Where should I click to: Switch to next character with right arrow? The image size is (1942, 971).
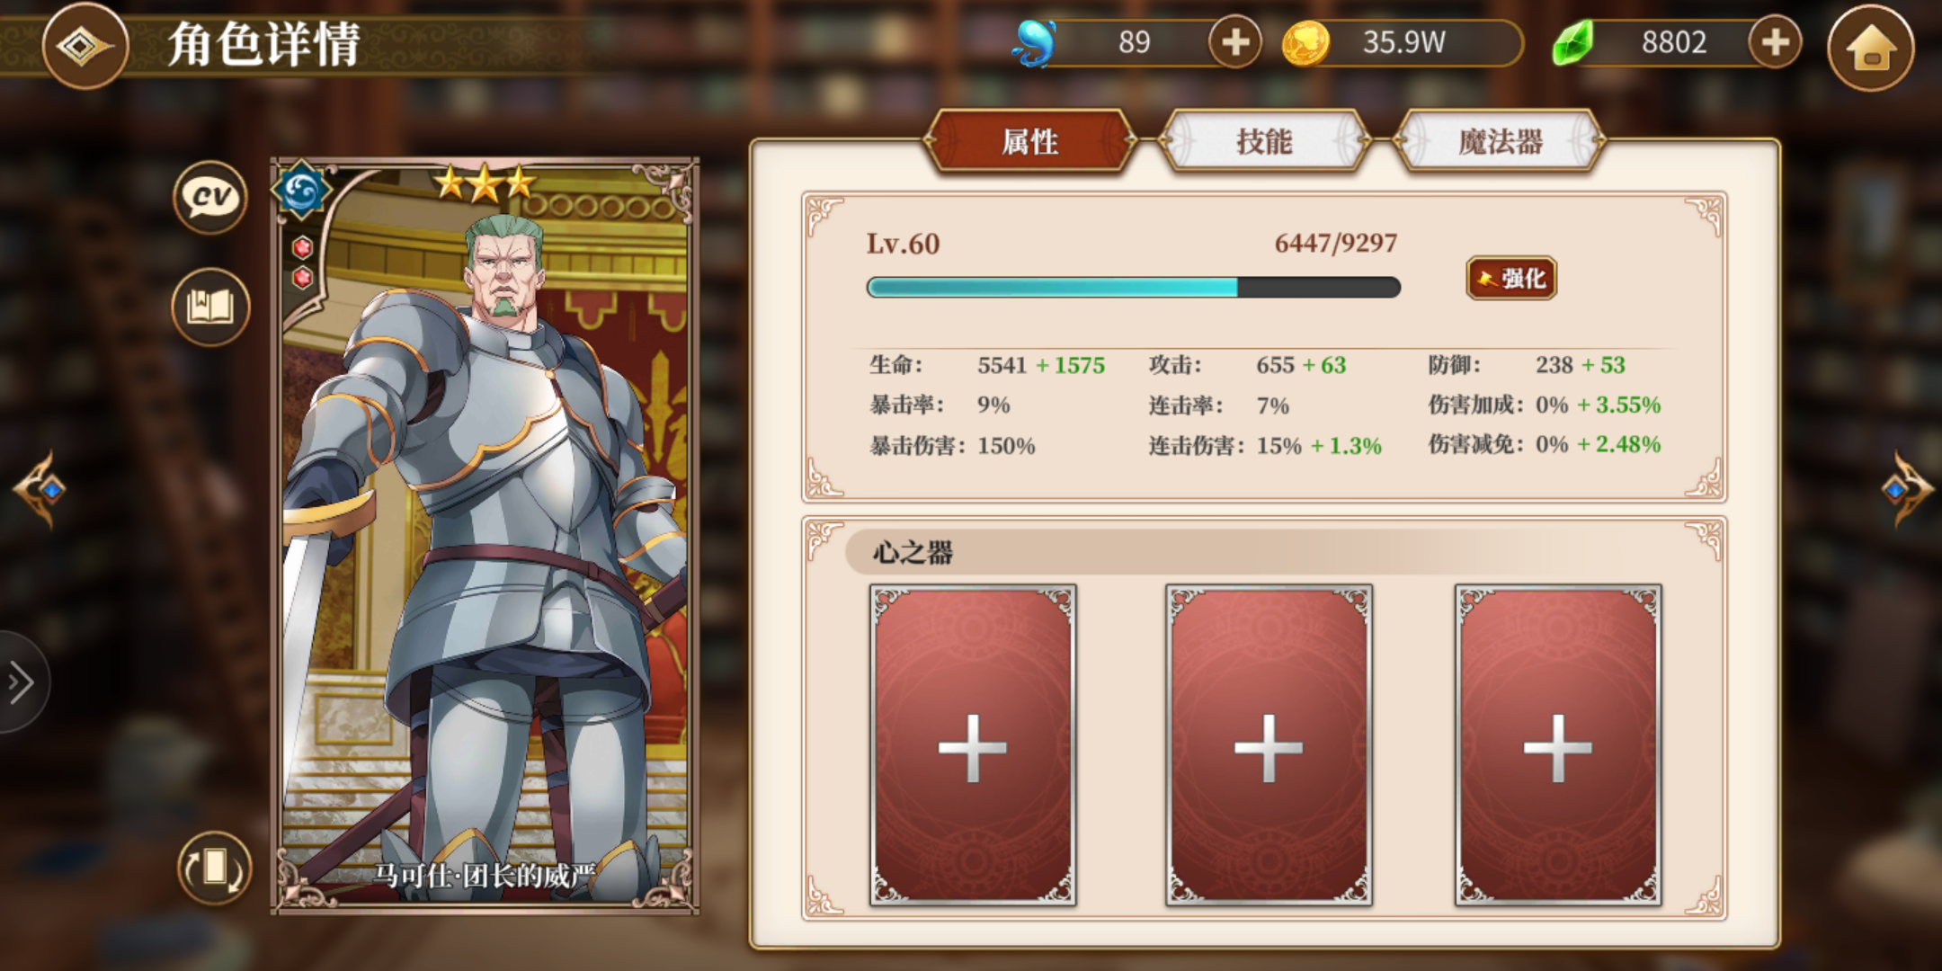click(x=1905, y=489)
